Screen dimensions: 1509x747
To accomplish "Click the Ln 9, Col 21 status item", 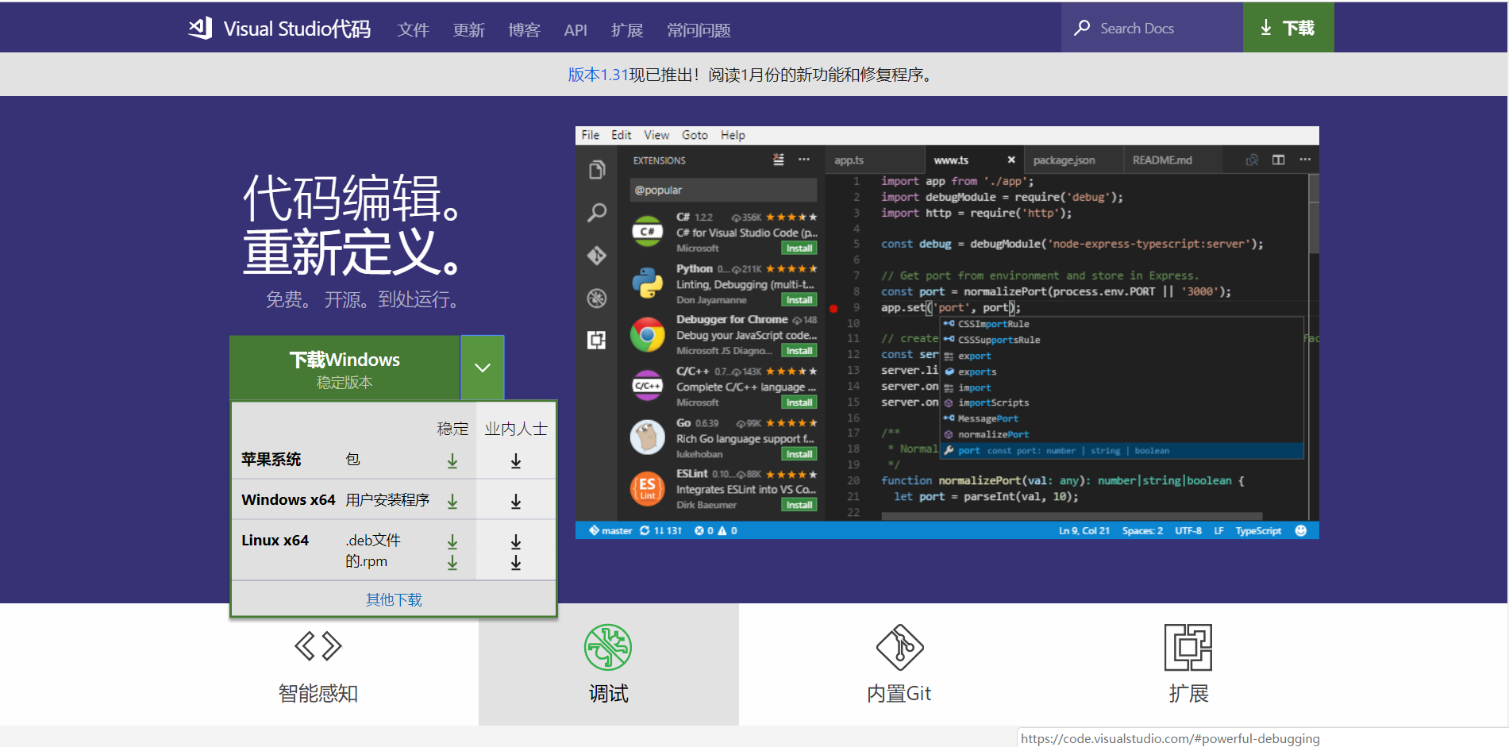I will [x=1084, y=530].
